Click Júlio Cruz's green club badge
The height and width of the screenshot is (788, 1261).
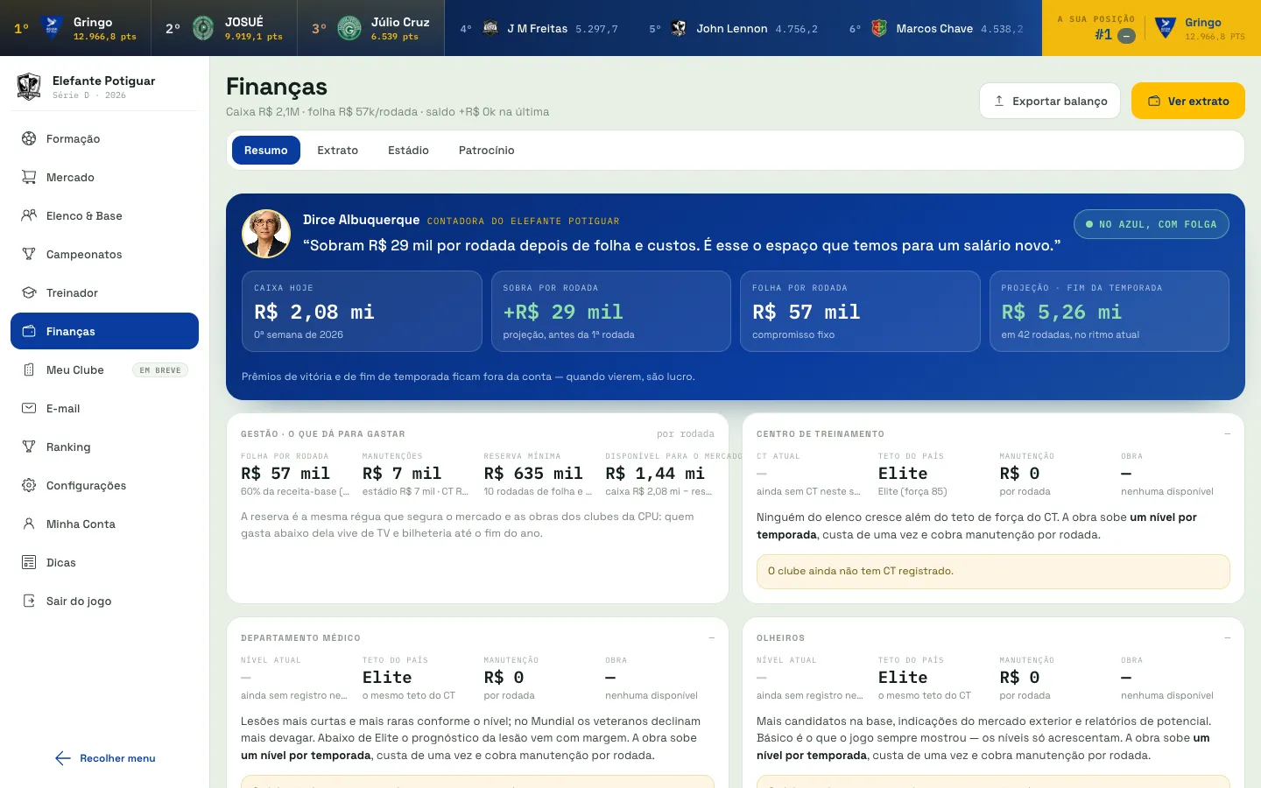(349, 28)
